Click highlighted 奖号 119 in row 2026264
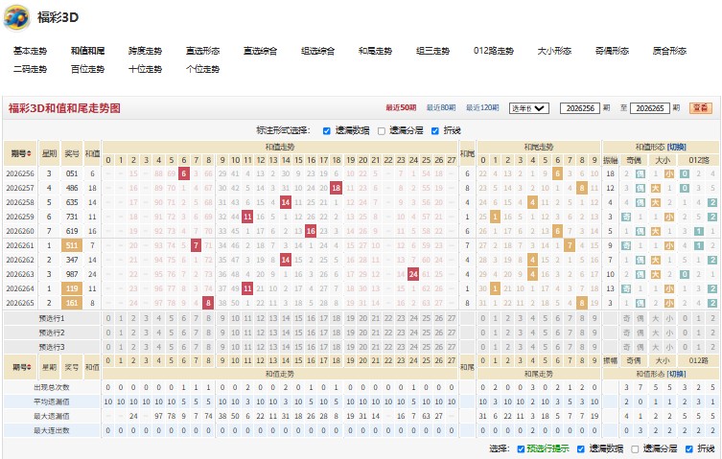Screen dimensions: 722x459 coord(72,288)
